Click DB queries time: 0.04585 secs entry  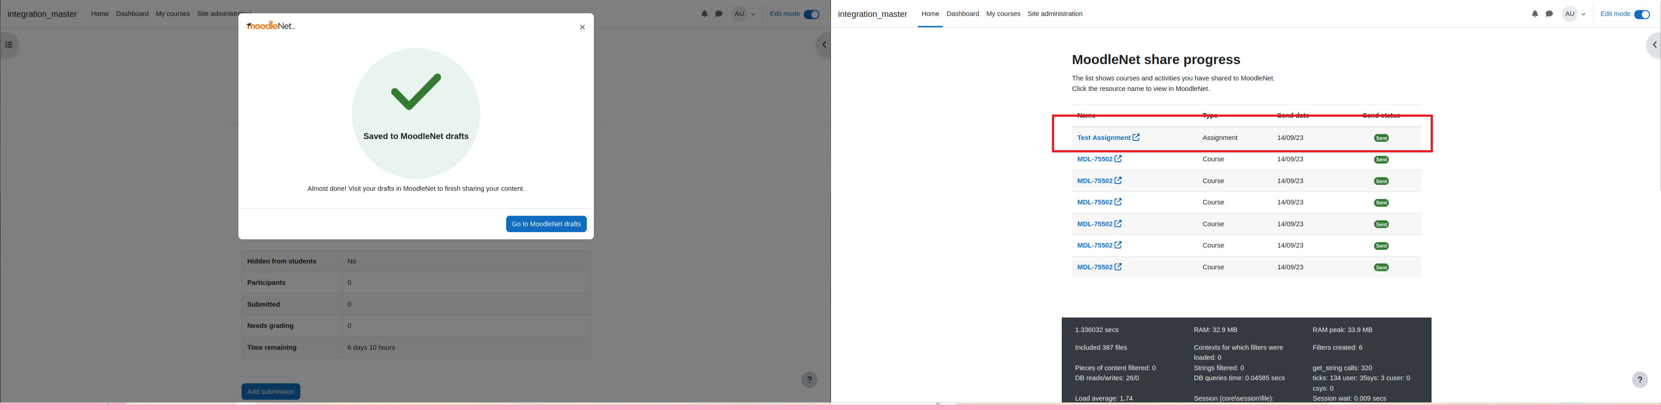click(1240, 378)
